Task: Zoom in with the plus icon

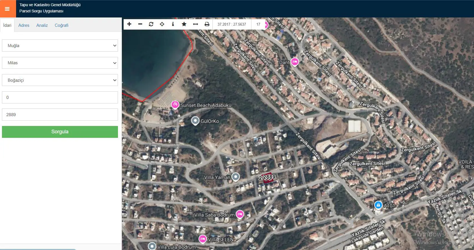Action: pyautogui.click(x=129, y=24)
